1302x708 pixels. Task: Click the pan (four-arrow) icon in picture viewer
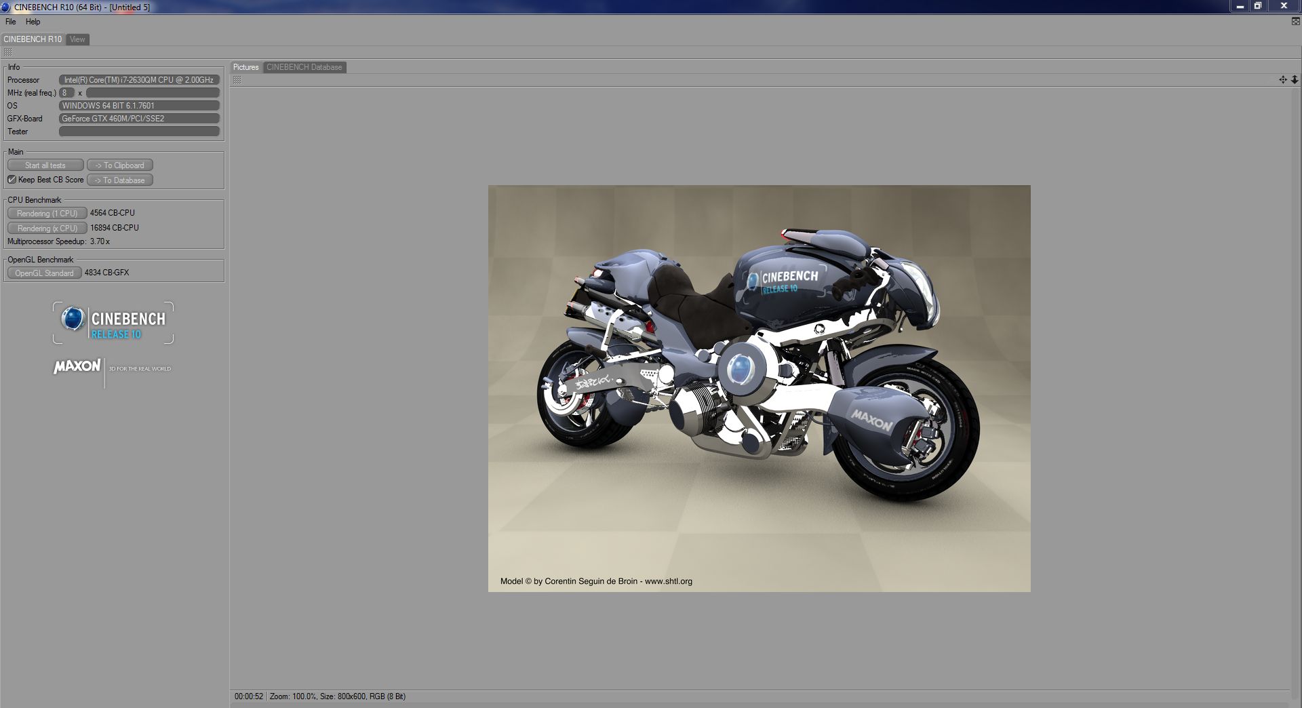[x=1282, y=79]
